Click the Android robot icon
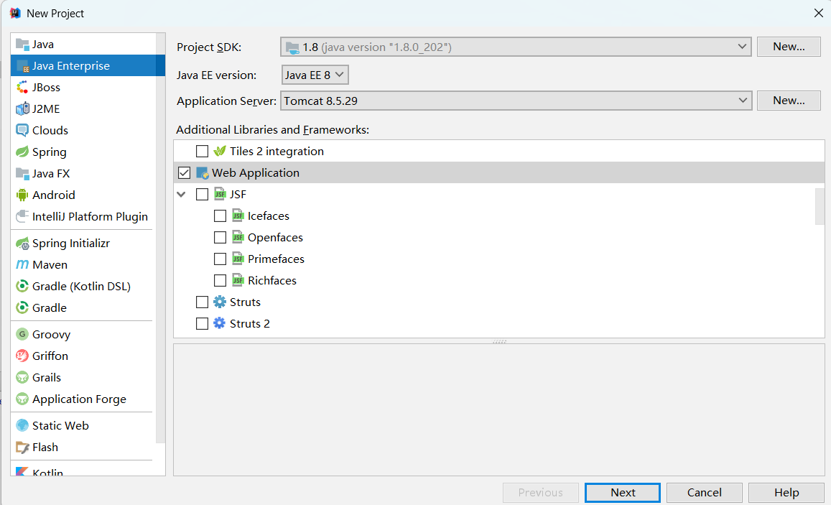The image size is (831, 505). [22, 195]
